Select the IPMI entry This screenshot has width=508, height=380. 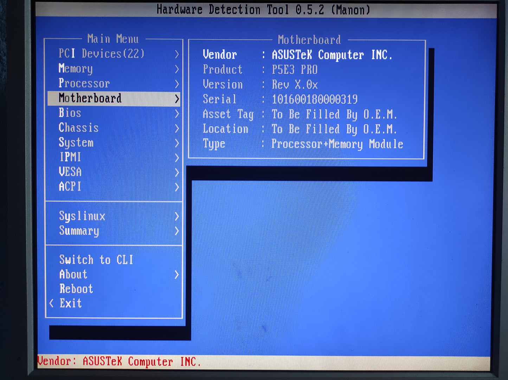pyautogui.click(x=70, y=157)
